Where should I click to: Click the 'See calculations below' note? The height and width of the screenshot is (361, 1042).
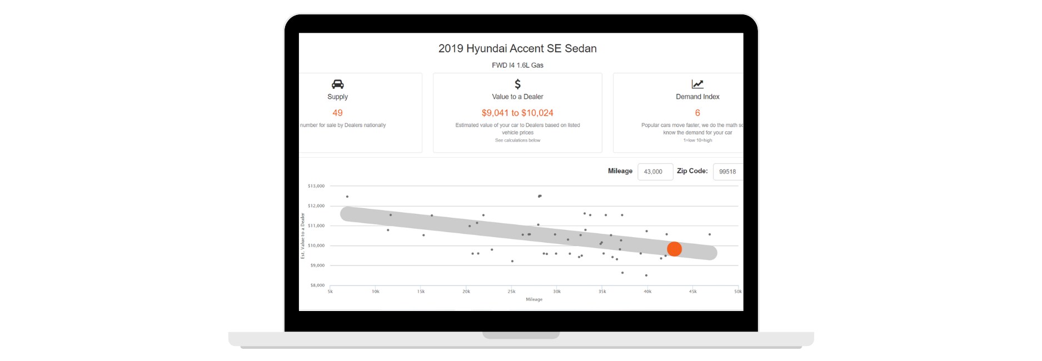pyautogui.click(x=517, y=141)
